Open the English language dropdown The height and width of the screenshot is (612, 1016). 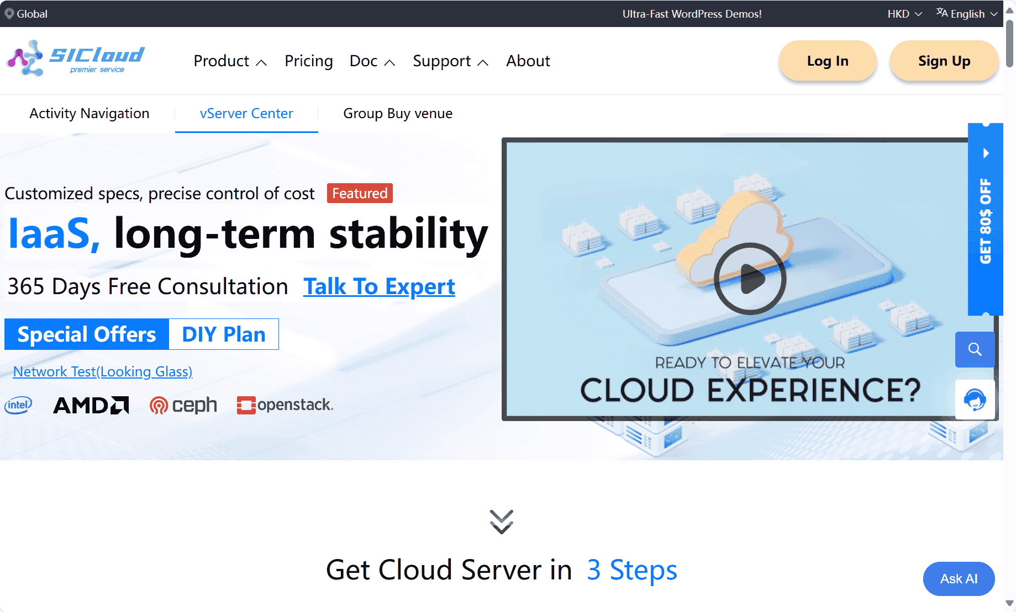(967, 14)
